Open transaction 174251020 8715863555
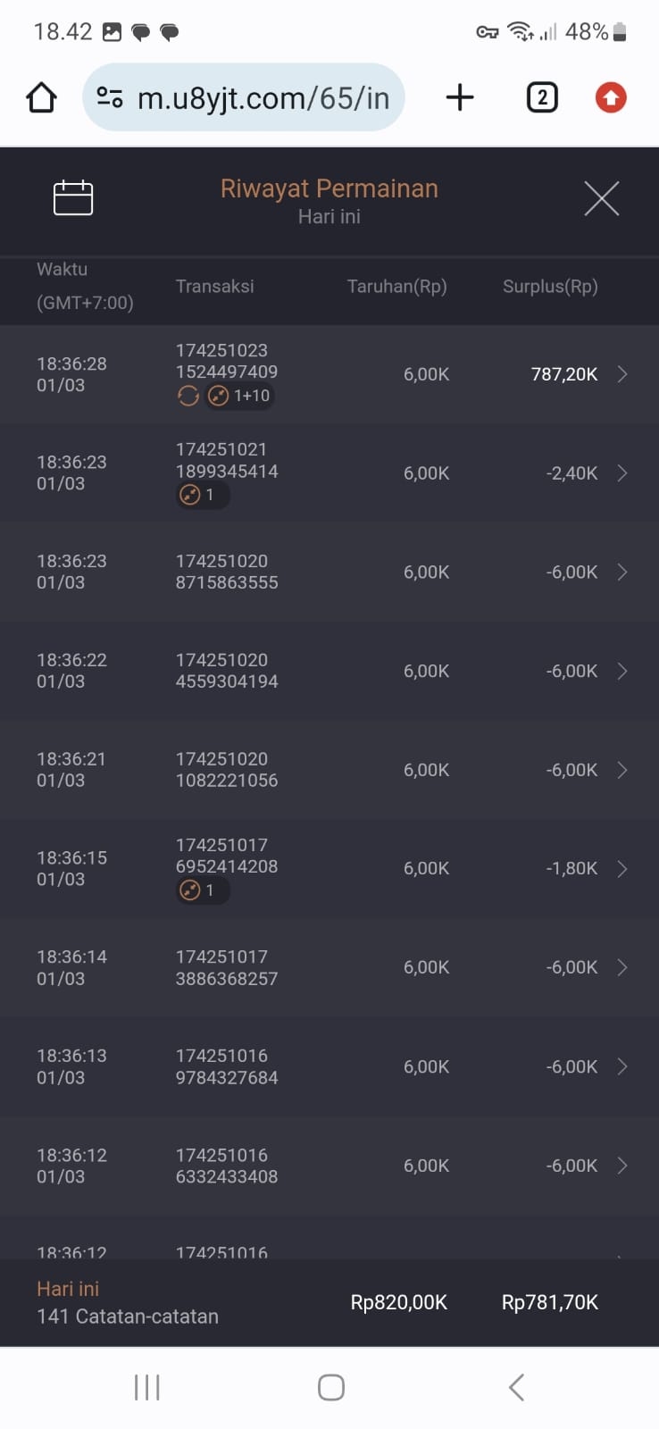The height and width of the screenshot is (1429, 659). 227,572
